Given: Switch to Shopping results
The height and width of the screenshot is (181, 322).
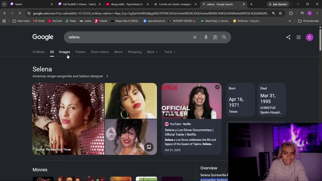Looking at the screenshot, I should point(135,52).
